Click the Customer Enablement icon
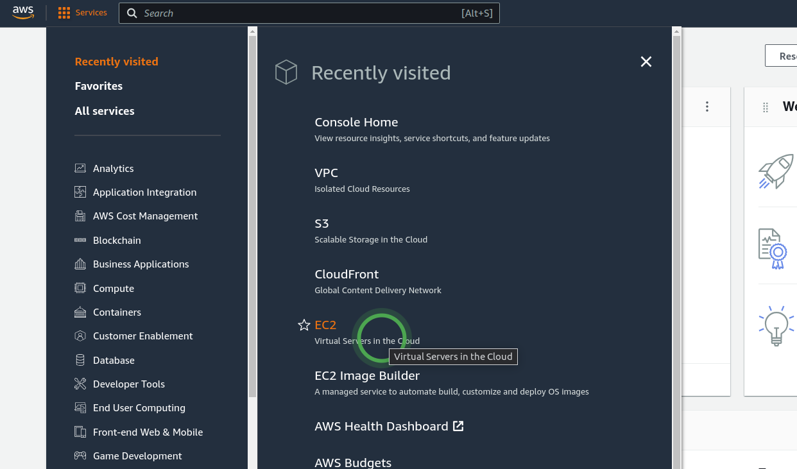This screenshot has height=469, width=797. tap(80, 336)
